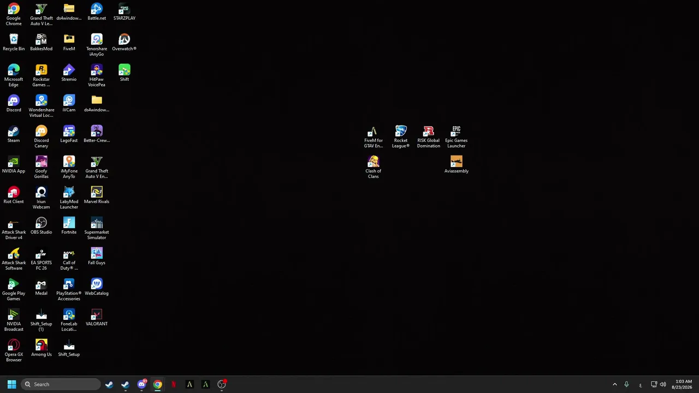Select the Discord desktop shortcut
699x393 pixels.
pyautogui.click(x=14, y=104)
